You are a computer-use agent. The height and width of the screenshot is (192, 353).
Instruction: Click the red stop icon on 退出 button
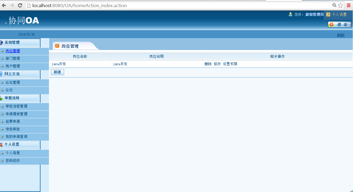(331, 24)
